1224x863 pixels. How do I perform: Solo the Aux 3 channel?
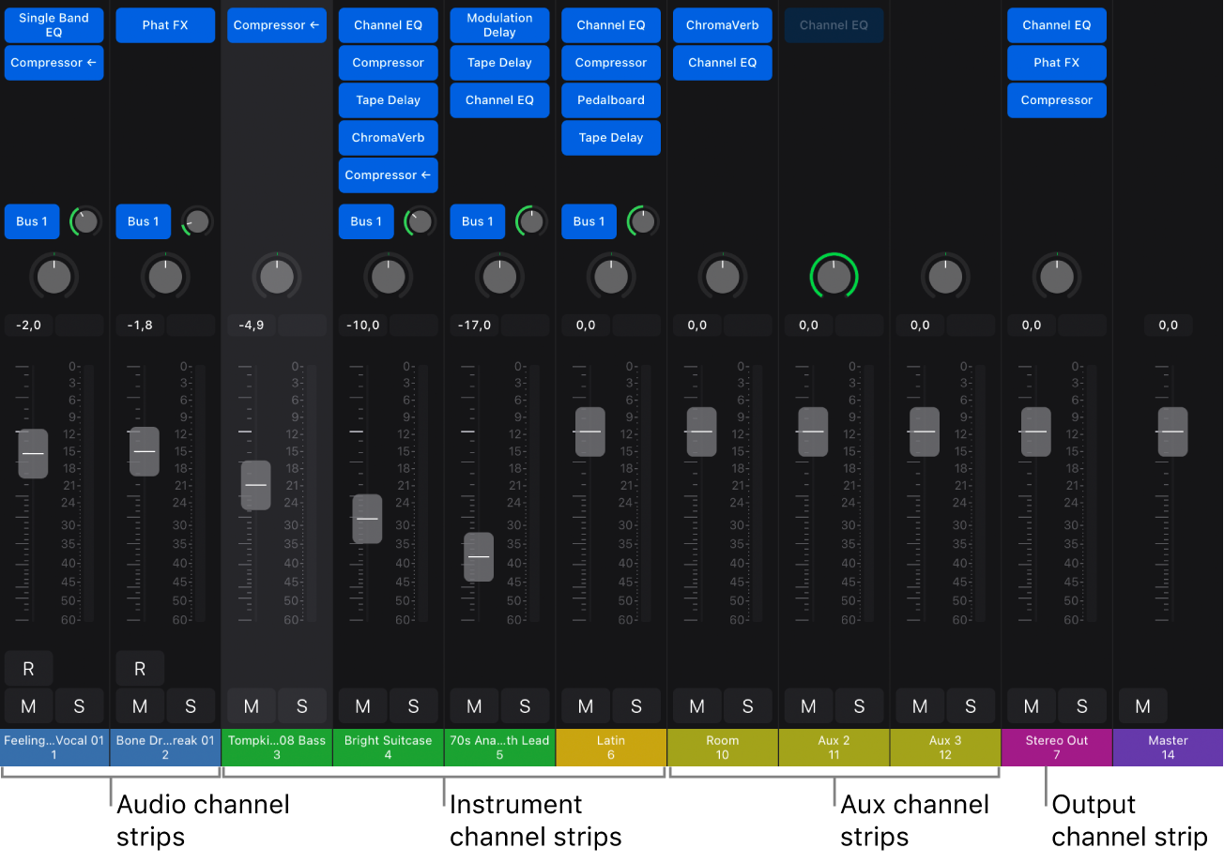click(971, 706)
